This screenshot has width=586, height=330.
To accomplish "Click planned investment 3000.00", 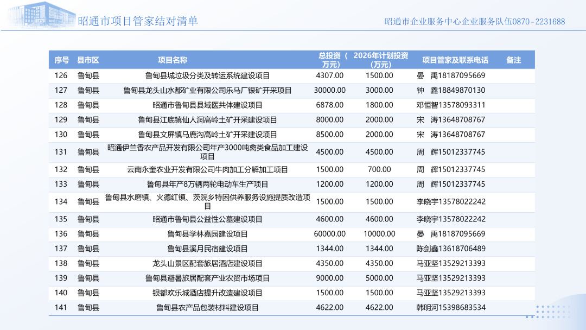I will (379, 91).
